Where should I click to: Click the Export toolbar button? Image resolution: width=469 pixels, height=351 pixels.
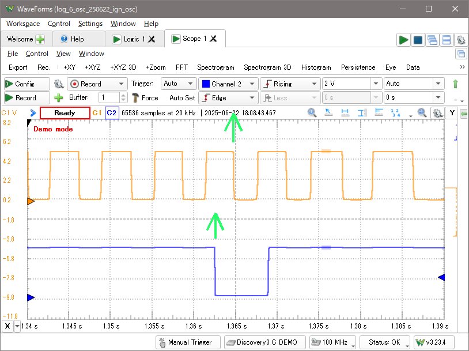(x=18, y=67)
